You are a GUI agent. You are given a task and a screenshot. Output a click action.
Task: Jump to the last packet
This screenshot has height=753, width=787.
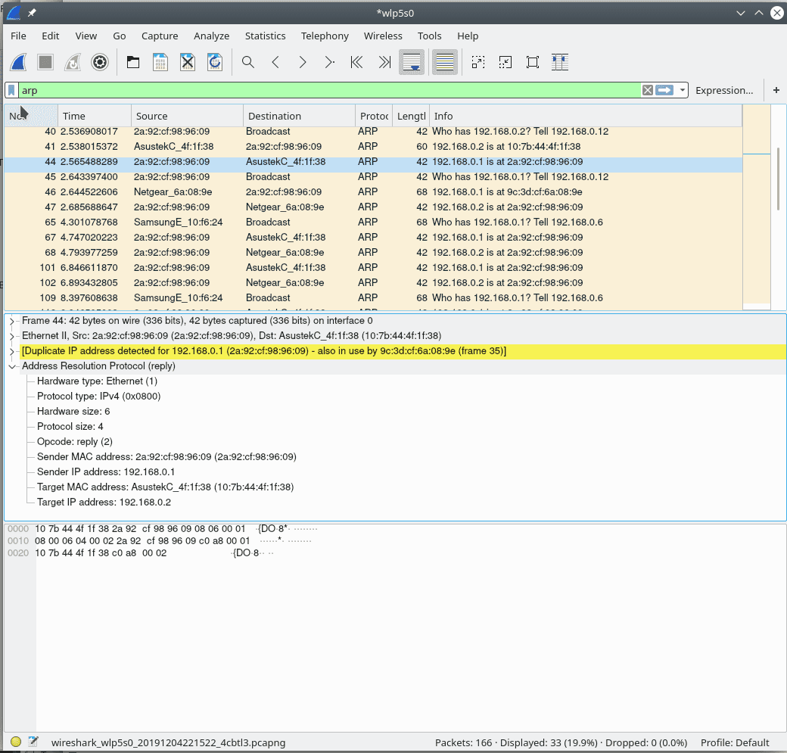click(x=384, y=62)
